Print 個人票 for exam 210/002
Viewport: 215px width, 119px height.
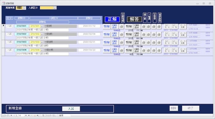point(143,34)
